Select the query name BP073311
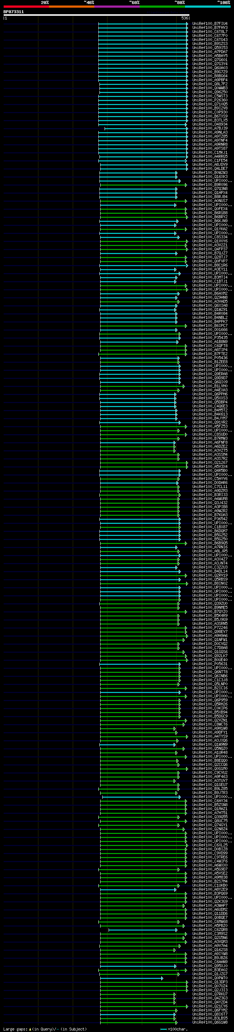 [x=14, y=12]
